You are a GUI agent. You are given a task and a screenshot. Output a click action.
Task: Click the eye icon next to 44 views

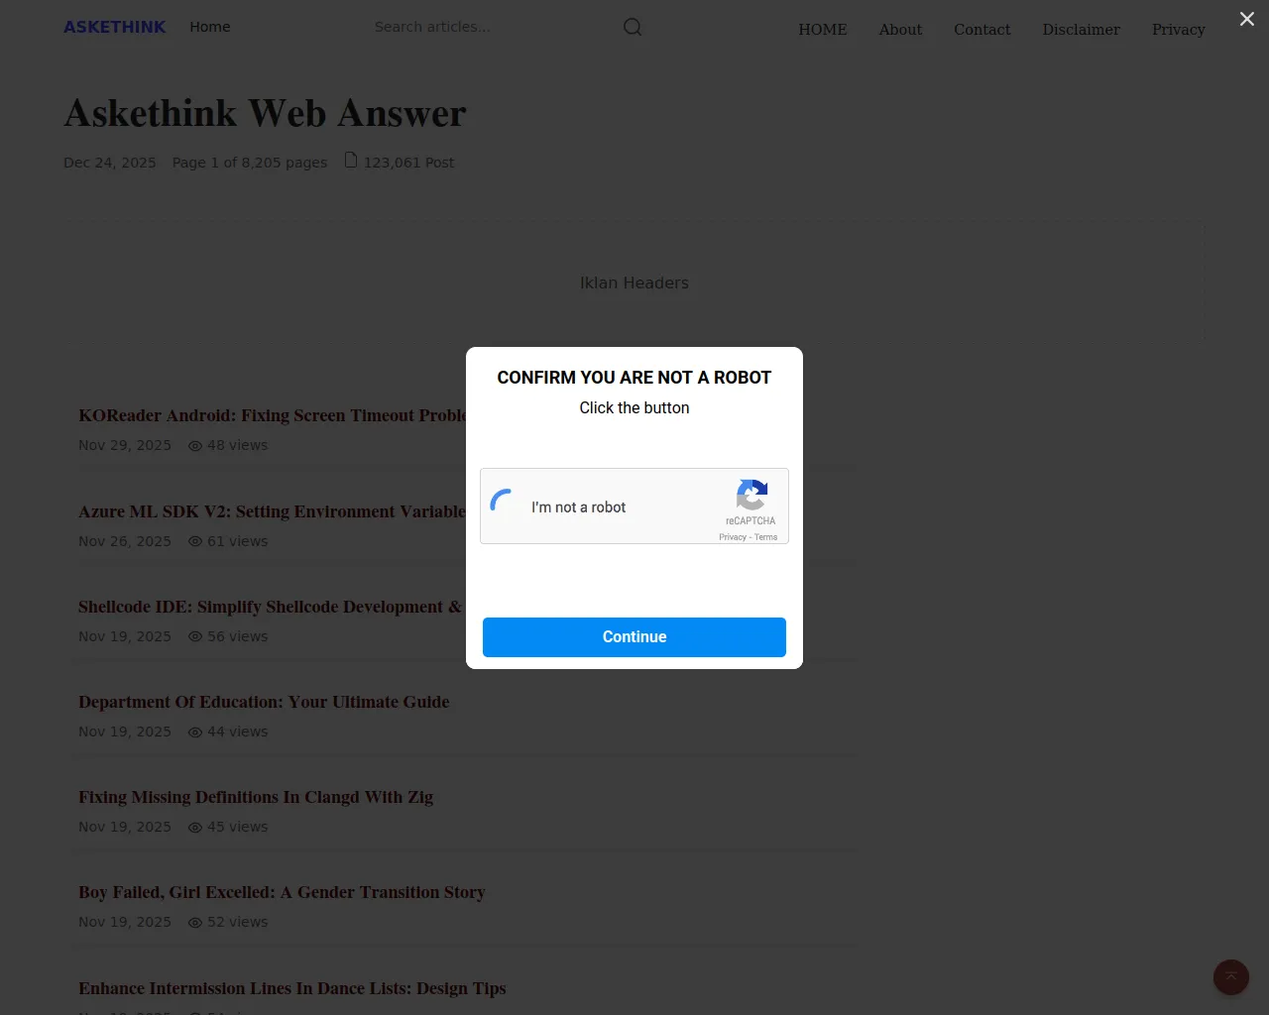195,733
